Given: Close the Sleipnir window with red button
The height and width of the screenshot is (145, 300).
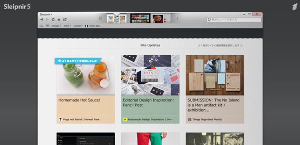Looking at the screenshot, I should tap(257, 14).
